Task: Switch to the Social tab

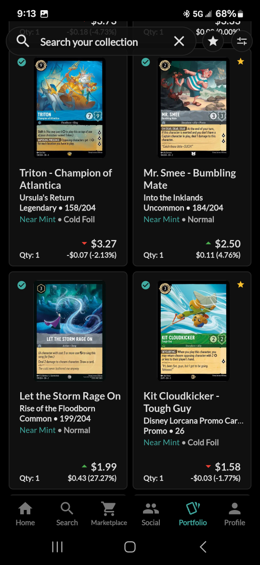Action: click(x=151, y=514)
